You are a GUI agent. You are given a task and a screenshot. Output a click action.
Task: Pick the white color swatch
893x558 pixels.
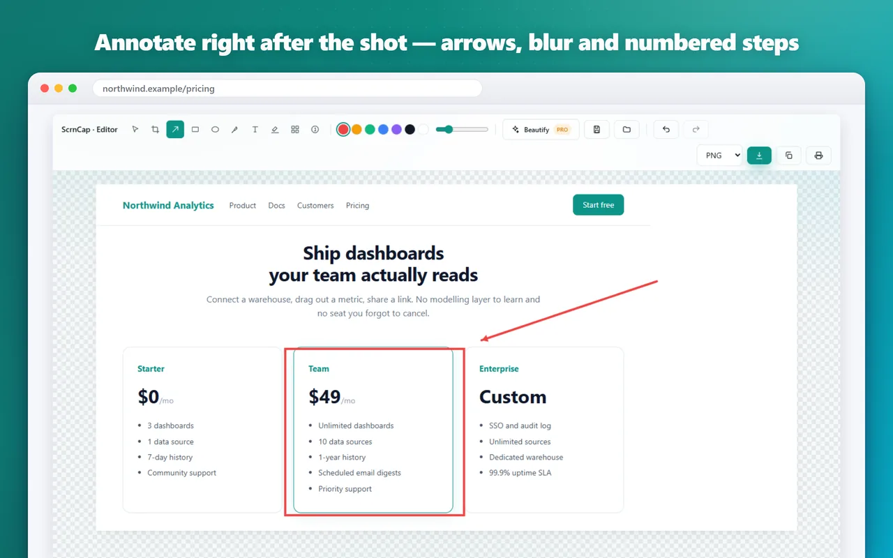pyautogui.click(x=423, y=129)
